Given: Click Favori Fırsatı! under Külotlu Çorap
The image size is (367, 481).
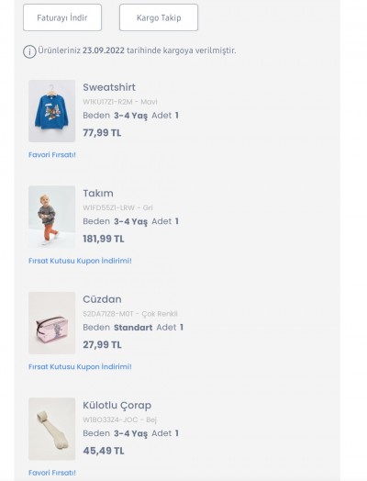Looking at the screenshot, I should tap(52, 473).
